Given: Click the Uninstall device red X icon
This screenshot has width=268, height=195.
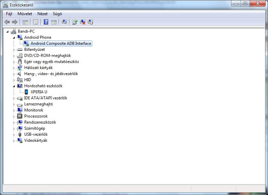Looking at the screenshot, I should tap(83, 22).
